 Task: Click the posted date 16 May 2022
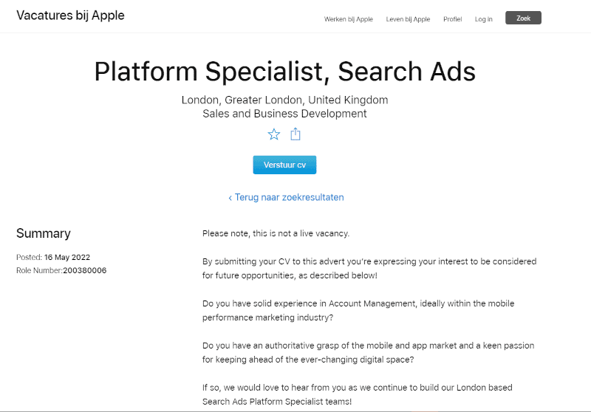67,258
